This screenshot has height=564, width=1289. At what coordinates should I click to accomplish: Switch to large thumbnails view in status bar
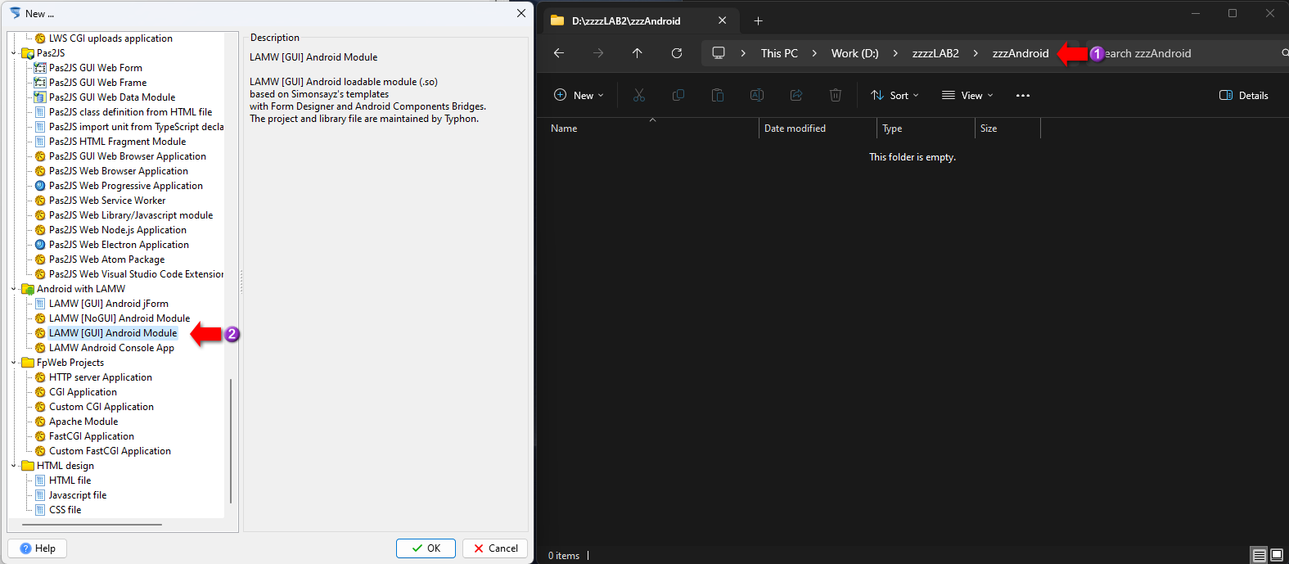pyautogui.click(x=1277, y=555)
